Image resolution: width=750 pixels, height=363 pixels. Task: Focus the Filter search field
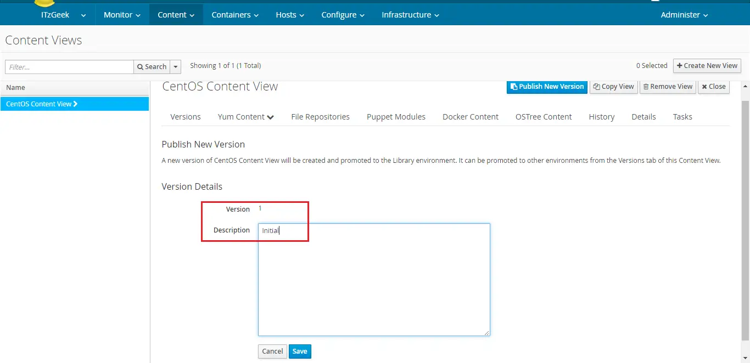coord(69,67)
